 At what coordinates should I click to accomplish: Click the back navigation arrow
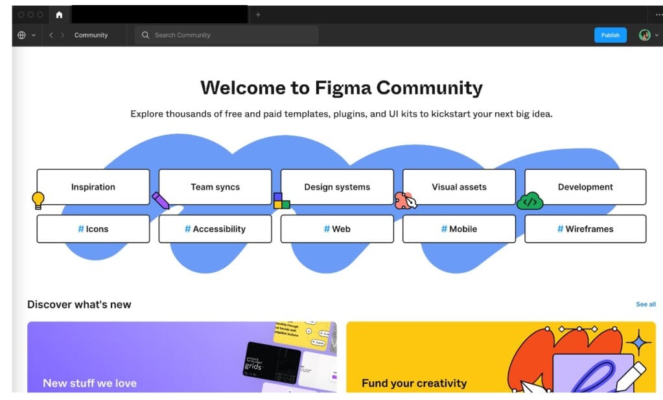coord(51,35)
